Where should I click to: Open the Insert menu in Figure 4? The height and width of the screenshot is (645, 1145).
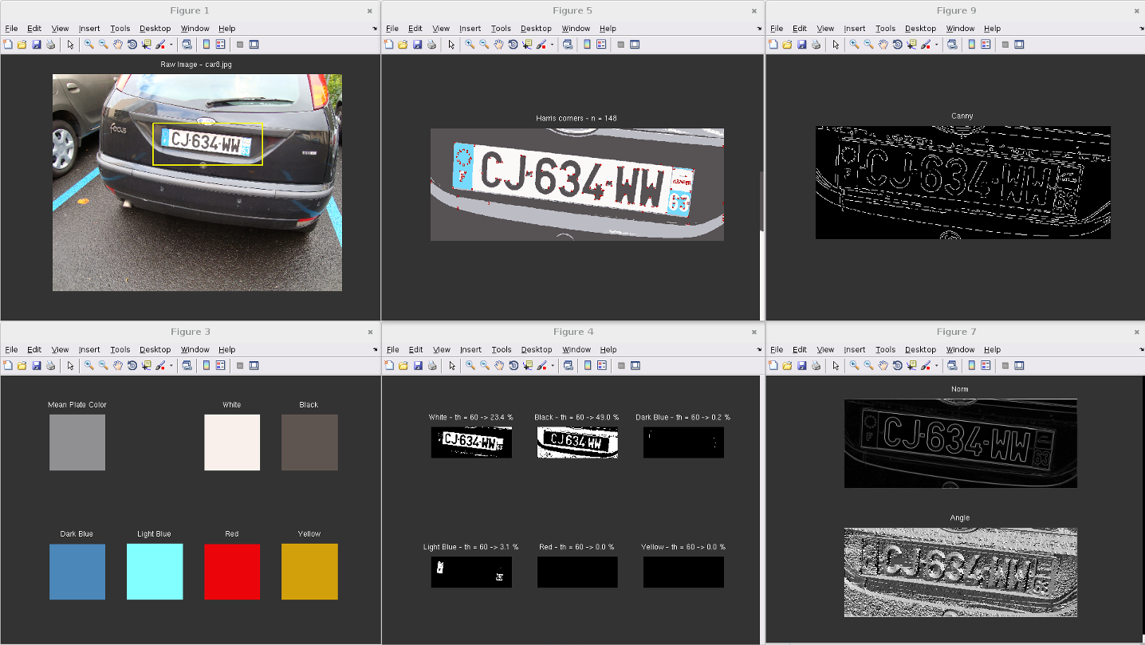click(x=470, y=350)
